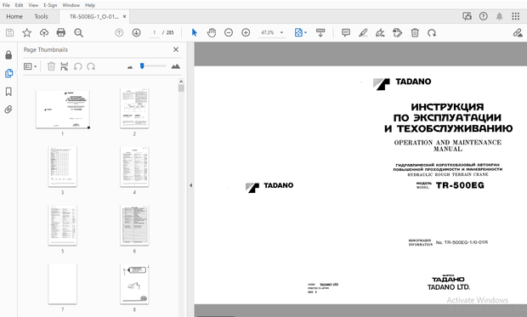
Task: Expand the fit page options arrow
Action: point(305,32)
